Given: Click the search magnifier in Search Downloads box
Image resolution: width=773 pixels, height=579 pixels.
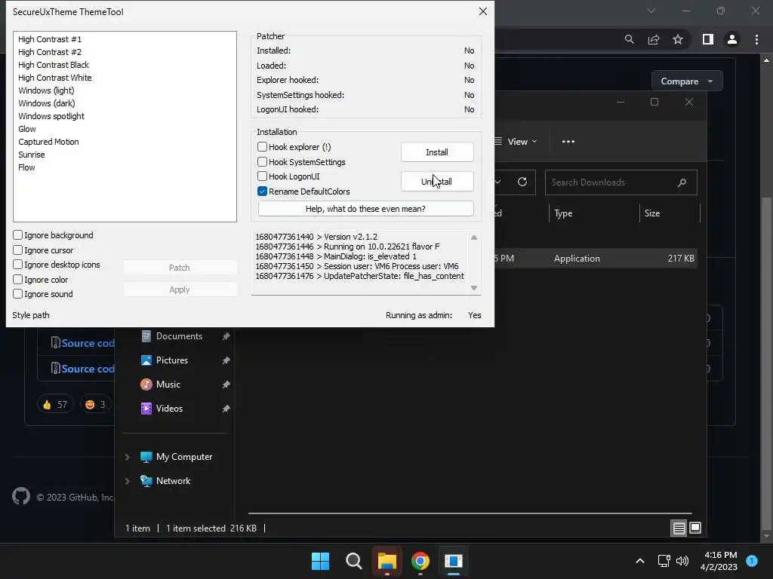Looking at the screenshot, I should [682, 182].
